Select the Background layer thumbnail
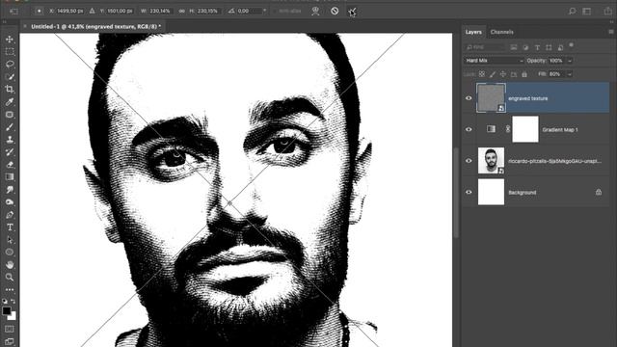Viewport: 617px width, 347px height. click(491, 192)
